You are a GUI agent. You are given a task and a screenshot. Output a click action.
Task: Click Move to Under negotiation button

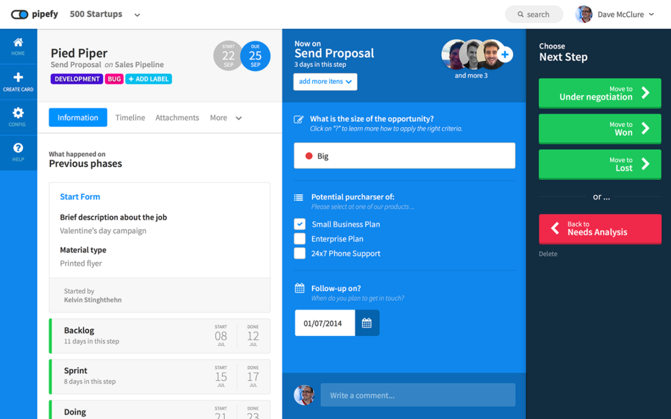point(600,93)
